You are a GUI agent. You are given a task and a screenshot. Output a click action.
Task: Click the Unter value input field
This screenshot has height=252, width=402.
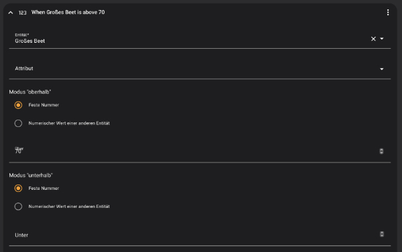click(200, 235)
